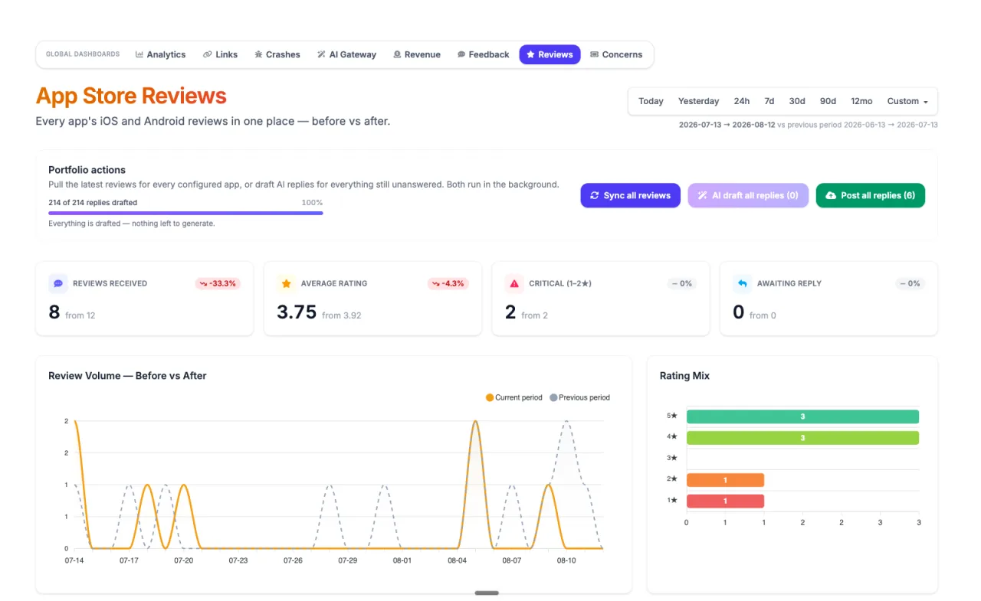The image size is (981, 601).
Task: Select the 30d time range
Action: coord(797,101)
